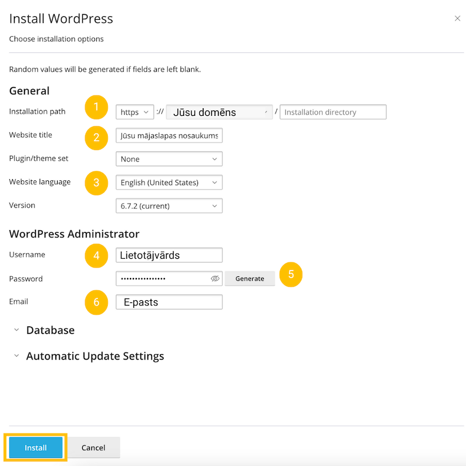Expand the Automatic Update Settings section
The width and height of the screenshot is (466, 466).
tap(94, 356)
